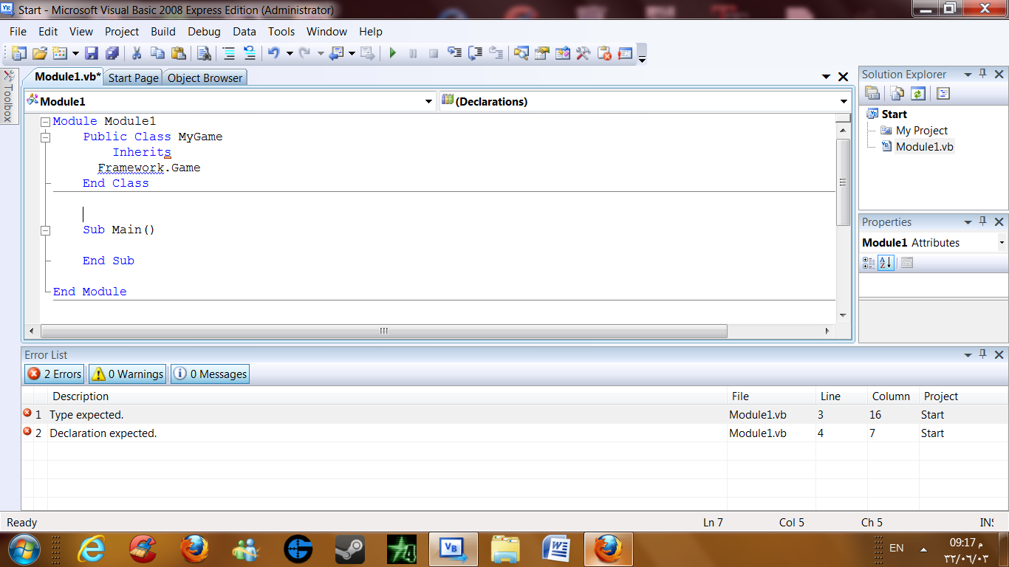Open Object Browser from the toolbar icon
The image size is (1009, 567).
(x=563, y=53)
